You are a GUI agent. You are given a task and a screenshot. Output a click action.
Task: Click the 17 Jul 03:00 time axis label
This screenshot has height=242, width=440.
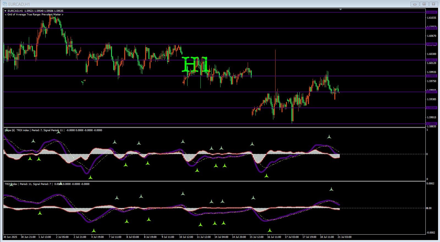click(292, 237)
